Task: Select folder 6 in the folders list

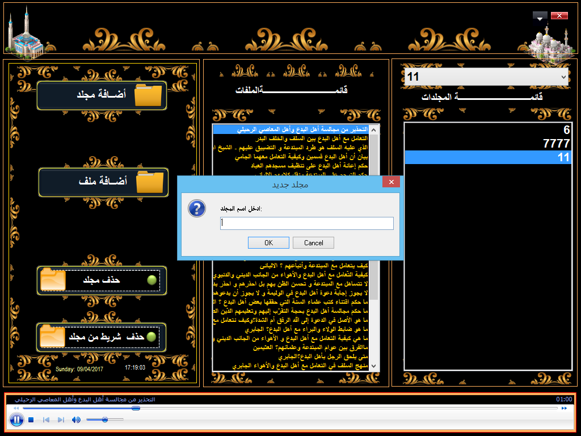Action: pyautogui.click(x=488, y=130)
